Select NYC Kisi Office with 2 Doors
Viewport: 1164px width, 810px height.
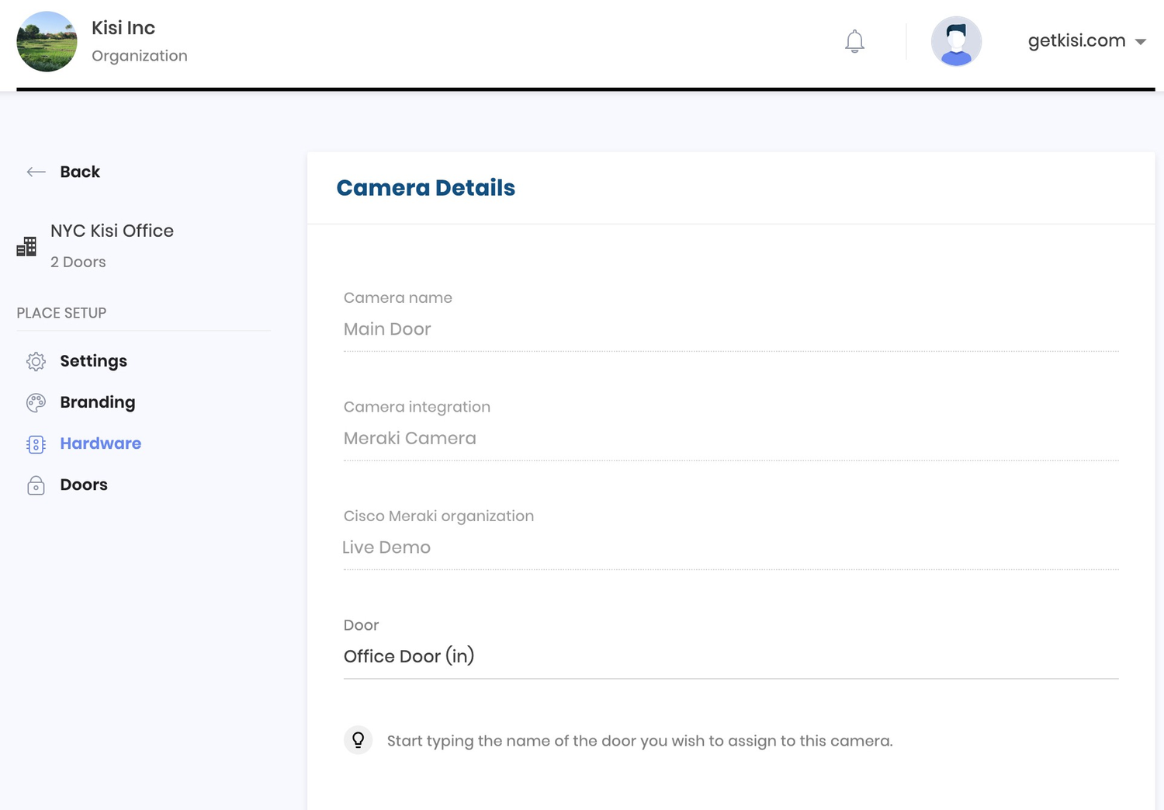tap(112, 245)
